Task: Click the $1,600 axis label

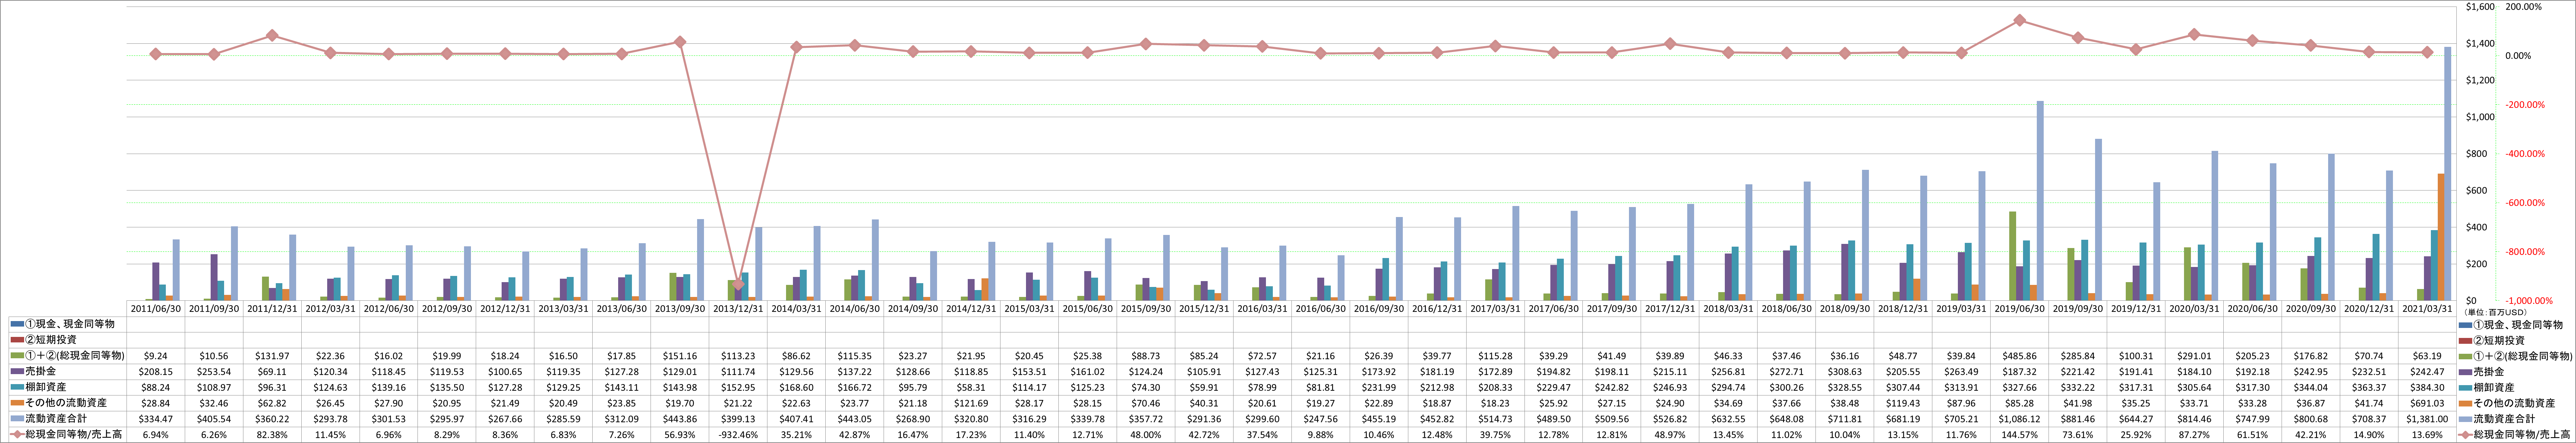Action: pos(2480,7)
